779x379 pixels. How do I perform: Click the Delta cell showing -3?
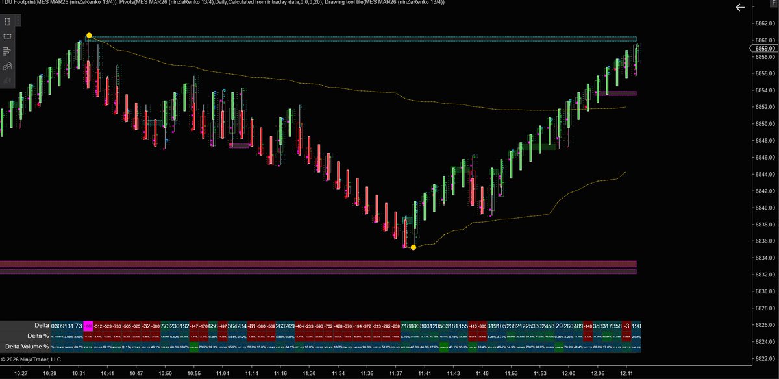(x=626, y=325)
